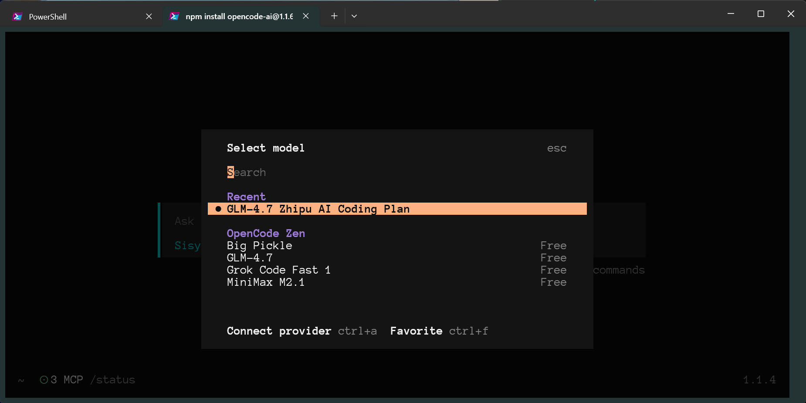The height and width of the screenshot is (403, 806).
Task: Click the tilde home indicator in the status bar
Action: click(x=20, y=379)
